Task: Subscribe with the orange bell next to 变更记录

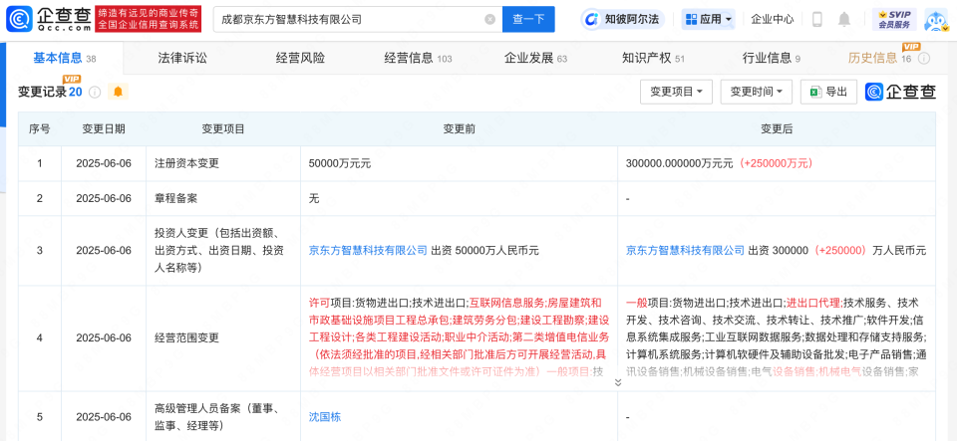Action: click(x=118, y=92)
